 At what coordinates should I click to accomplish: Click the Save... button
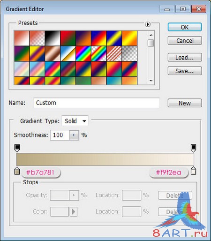coord(185,71)
